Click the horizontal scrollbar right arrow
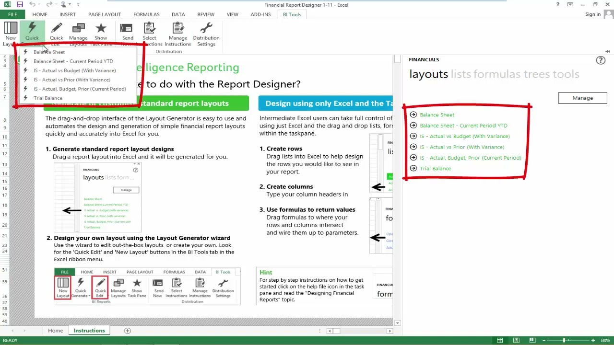The height and width of the screenshot is (345, 614). tap(390, 331)
